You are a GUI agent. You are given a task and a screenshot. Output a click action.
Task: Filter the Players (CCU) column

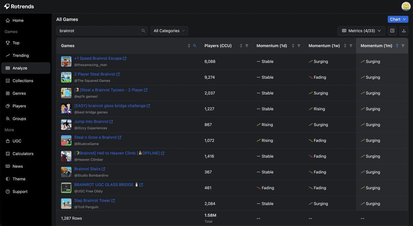point(247,46)
